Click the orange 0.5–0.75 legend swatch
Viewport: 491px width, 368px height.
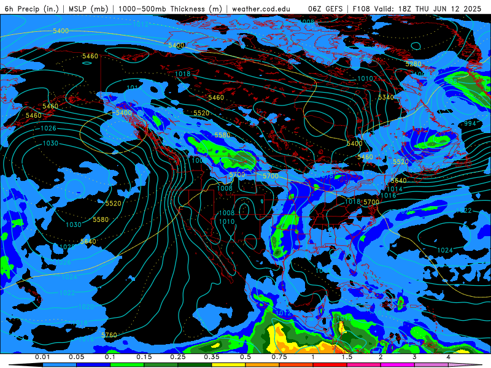click(x=263, y=365)
